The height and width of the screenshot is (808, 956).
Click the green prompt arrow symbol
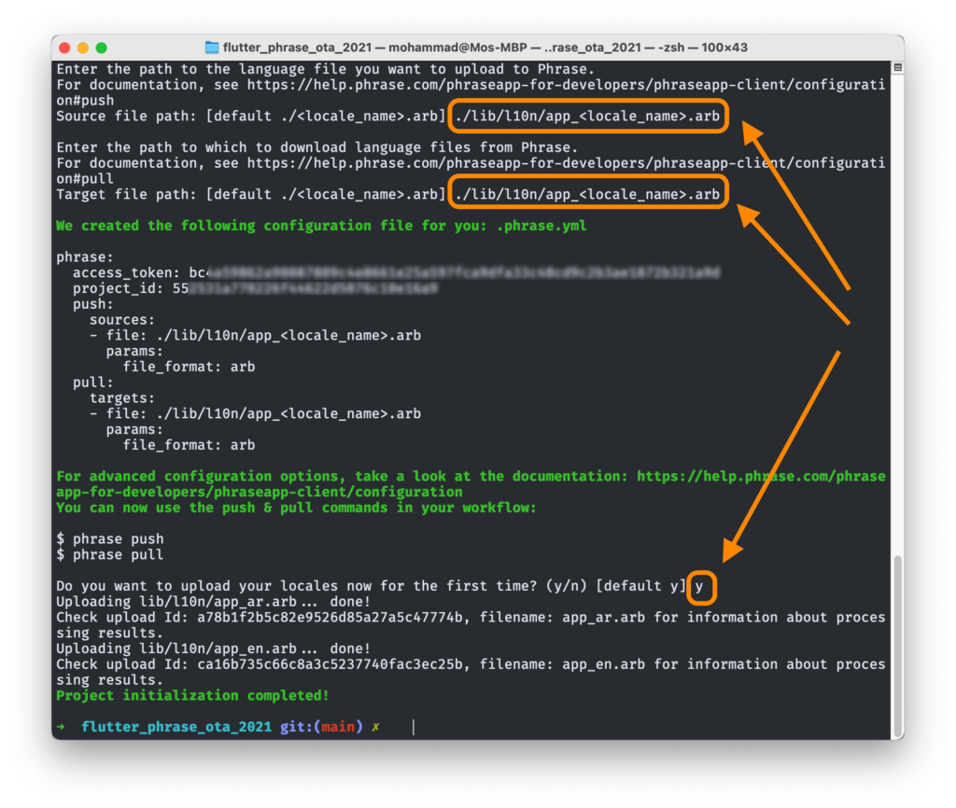click(61, 727)
